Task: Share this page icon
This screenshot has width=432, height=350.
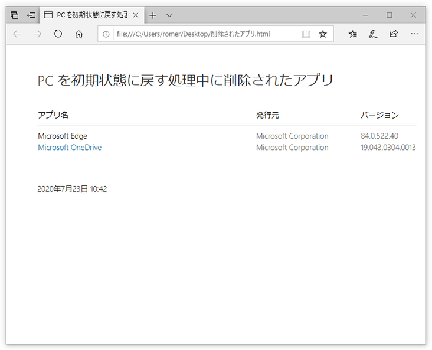Action: point(394,34)
